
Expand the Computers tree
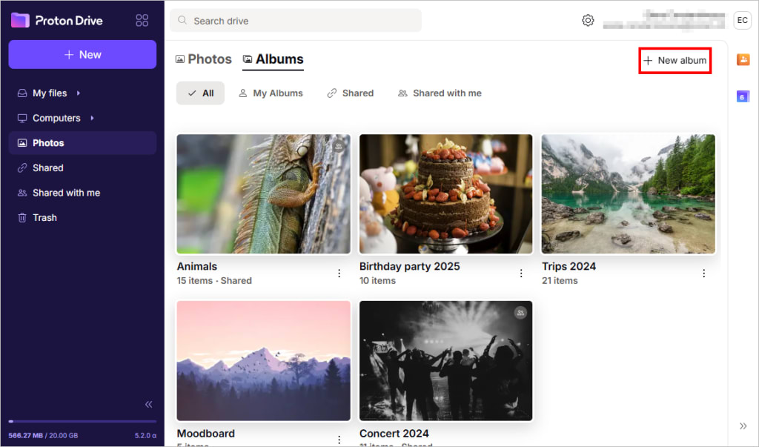(91, 118)
